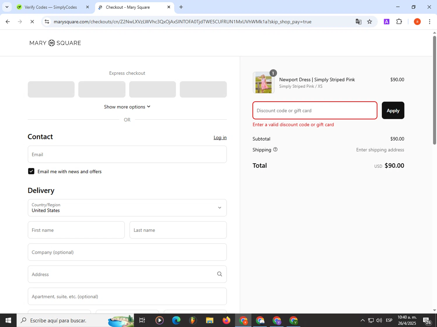Open the media player taskbar icon
The height and width of the screenshot is (327, 437).
pos(159,320)
